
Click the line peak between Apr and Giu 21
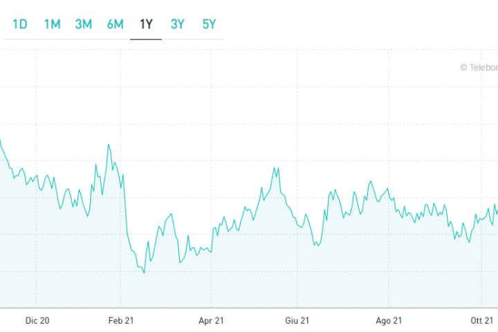275,168
